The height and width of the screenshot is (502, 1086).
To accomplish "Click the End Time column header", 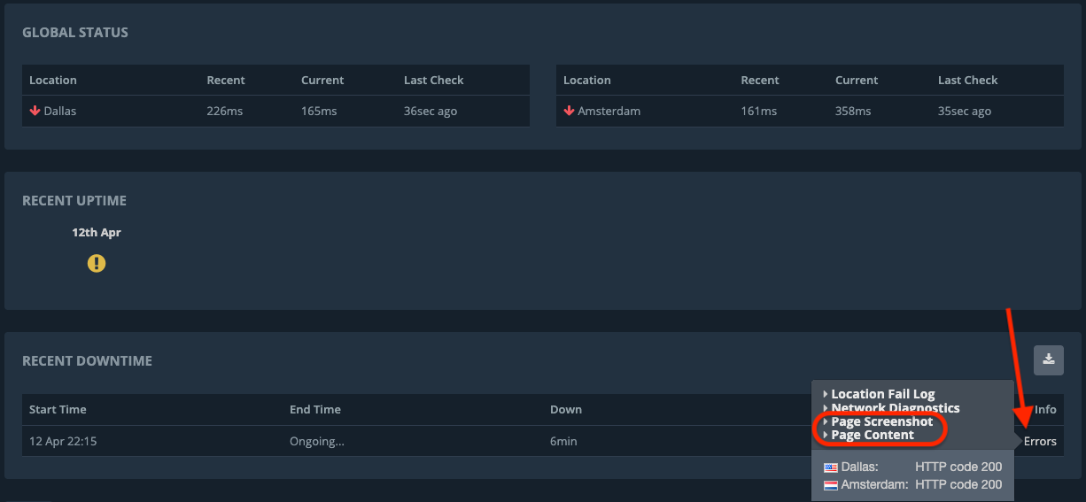I will [314, 409].
